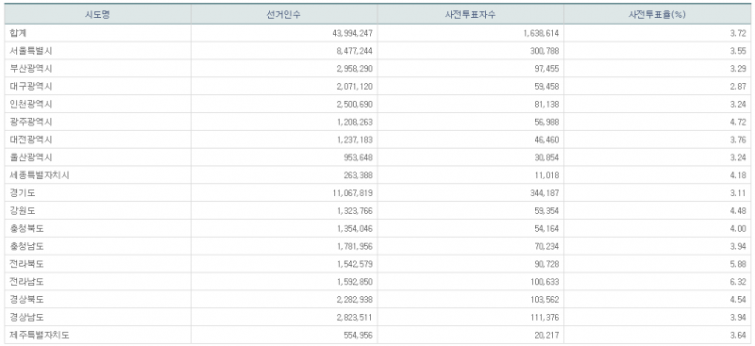
Task: Click the 2.87 turnout cell
Action: pyautogui.click(x=739, y=87)
